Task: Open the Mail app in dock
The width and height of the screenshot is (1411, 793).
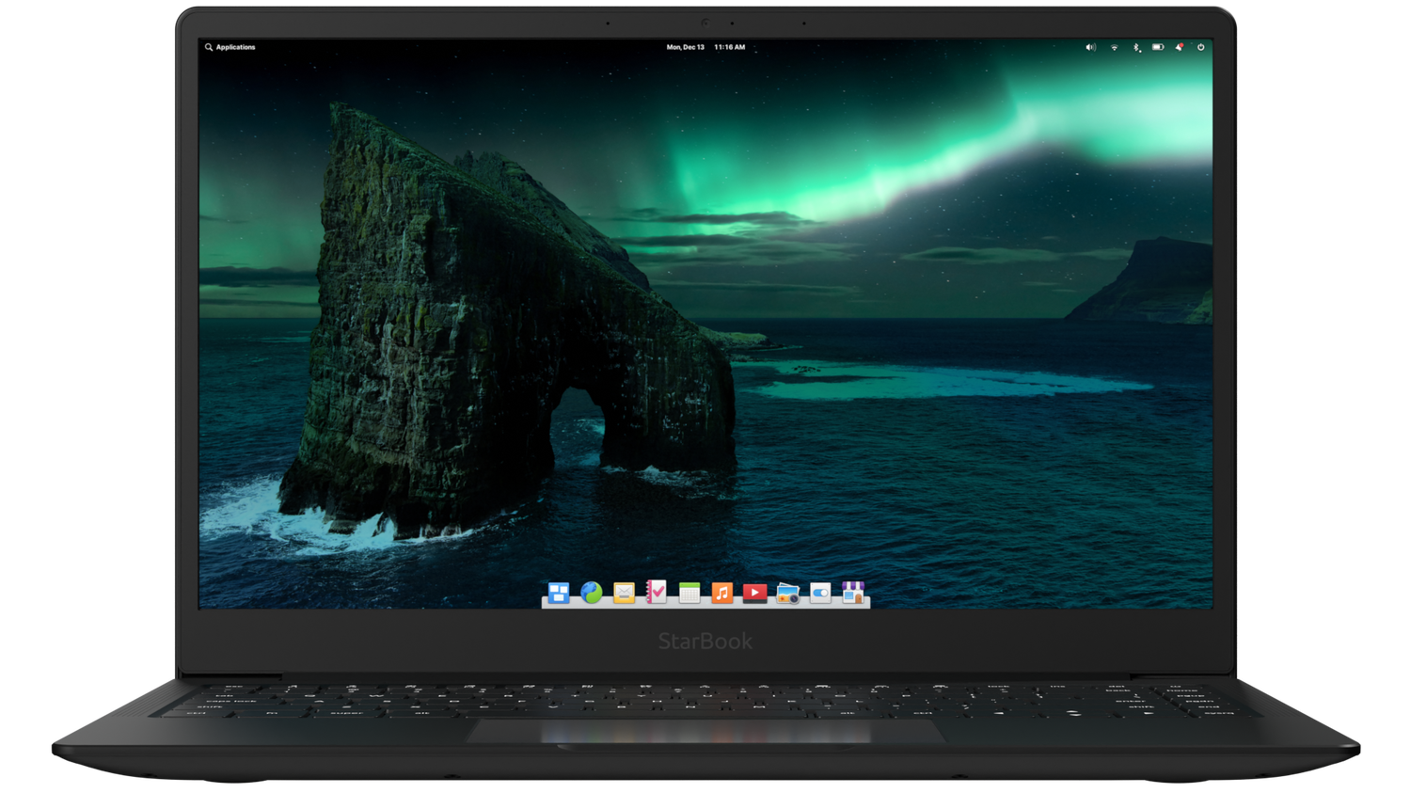Action: tap(624, 593)
